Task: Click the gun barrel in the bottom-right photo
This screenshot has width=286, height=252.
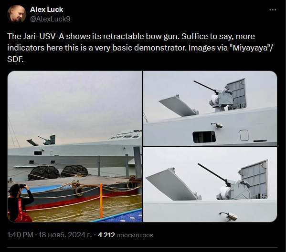Action: (212, 172)
